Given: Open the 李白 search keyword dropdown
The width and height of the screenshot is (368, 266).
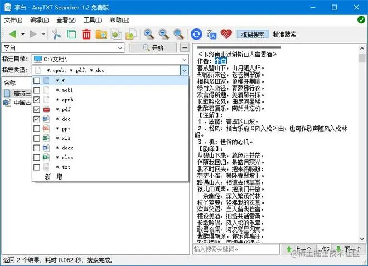Looking at the screenshot, I should tap(120, 48).
